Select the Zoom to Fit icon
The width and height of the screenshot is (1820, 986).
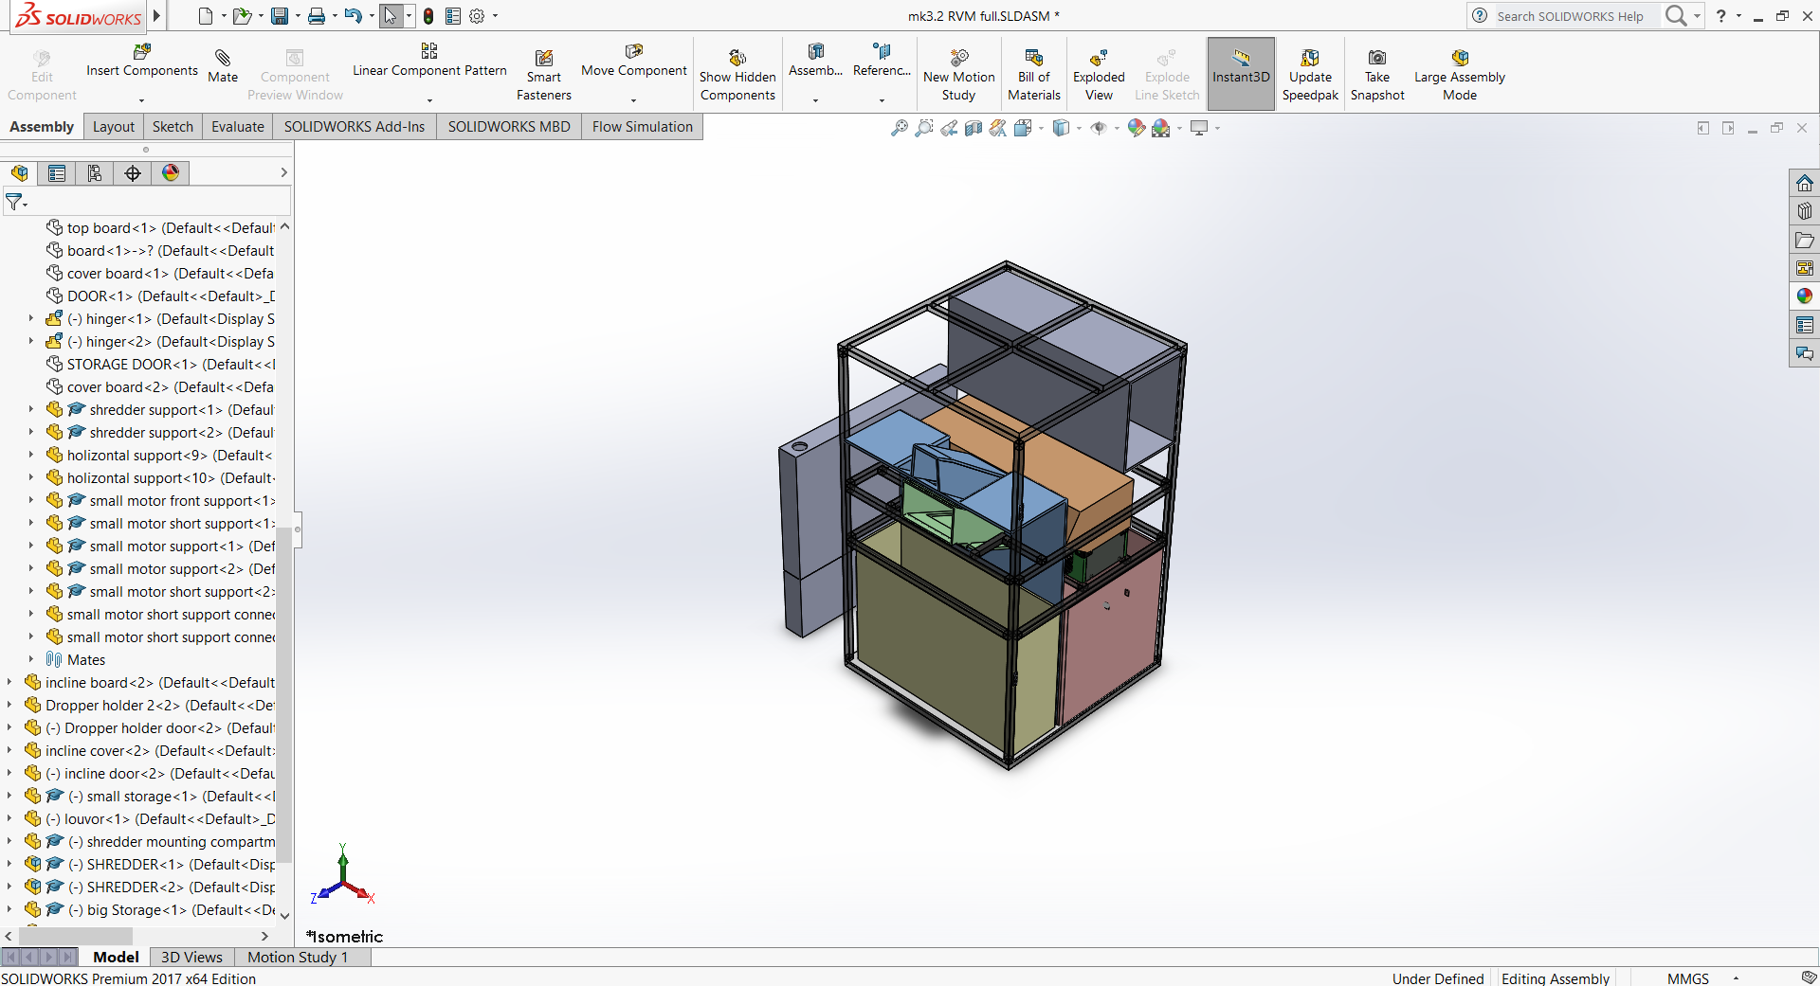[898, 128]
